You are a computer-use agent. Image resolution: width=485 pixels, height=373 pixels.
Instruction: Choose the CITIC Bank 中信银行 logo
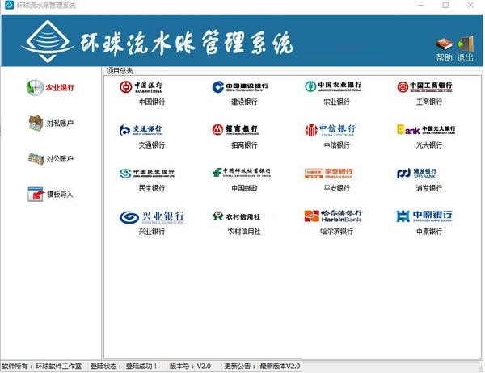coord(331,130)
